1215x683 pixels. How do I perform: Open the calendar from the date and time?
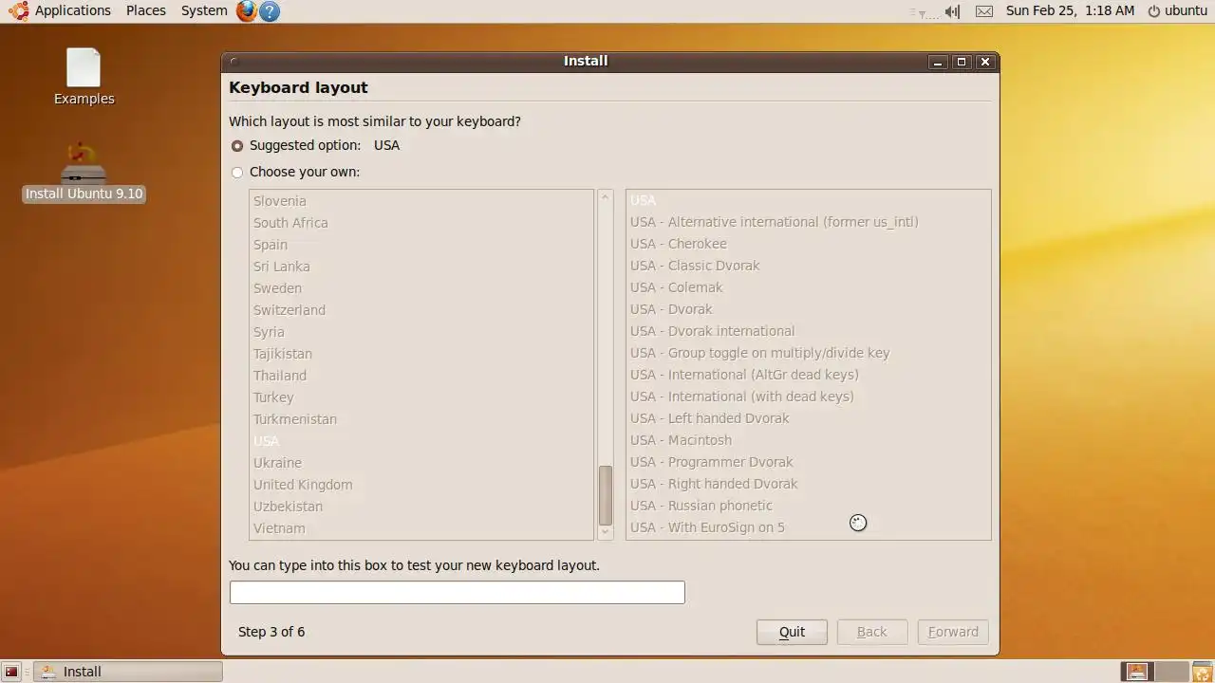pos(1070,11)
